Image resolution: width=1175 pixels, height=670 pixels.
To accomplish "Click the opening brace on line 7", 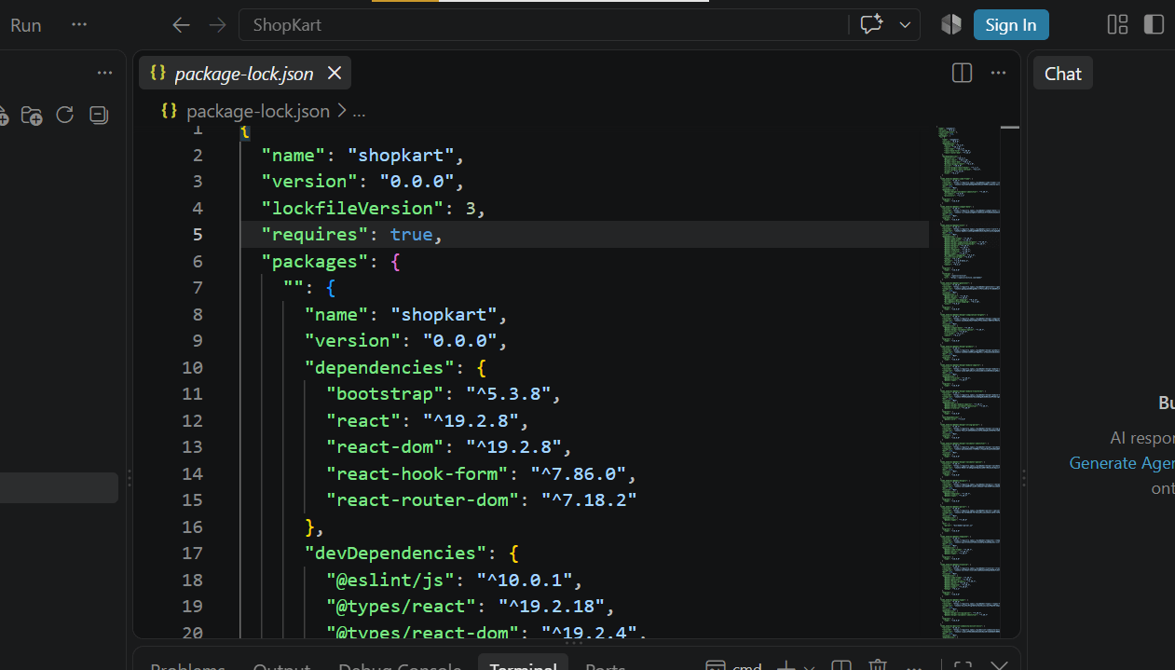I will click(331, 288).
